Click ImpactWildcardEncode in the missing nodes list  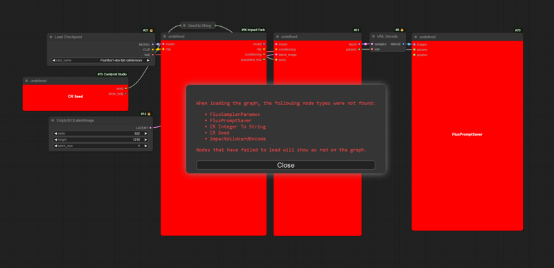[238, 139]
